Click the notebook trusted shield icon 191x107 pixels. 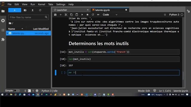tap(155, 91)
